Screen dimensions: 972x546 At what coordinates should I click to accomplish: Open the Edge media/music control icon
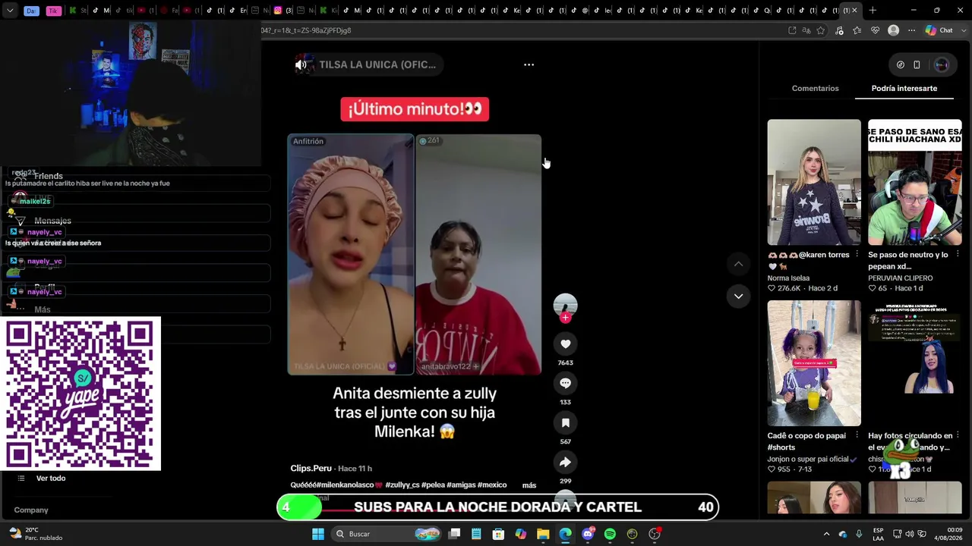[839, 30]
